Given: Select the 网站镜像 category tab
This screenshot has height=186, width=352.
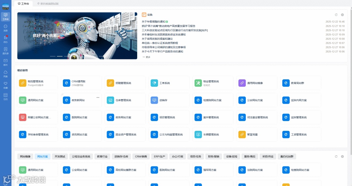Looking at the screenshot, I should (x=25, y=157).
